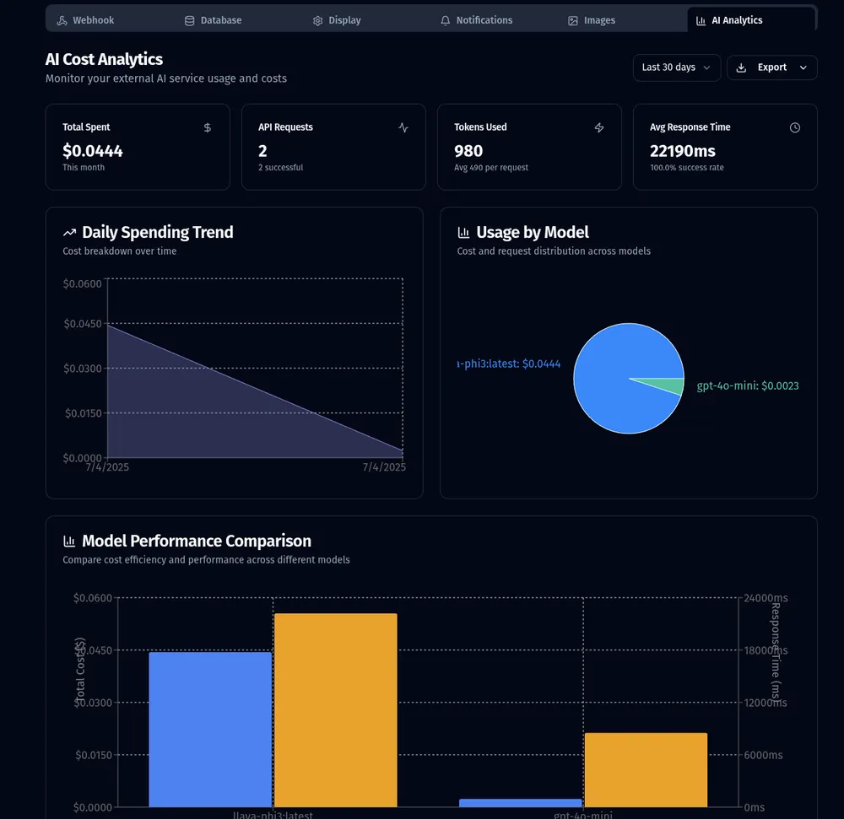Click the orange response time bar for llava-phi3

[x=336, y=710]
